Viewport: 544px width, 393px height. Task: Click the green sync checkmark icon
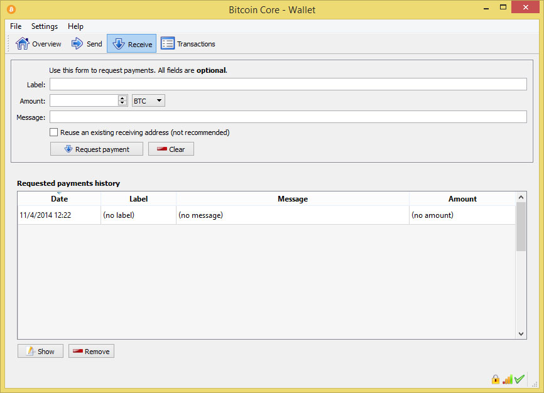click(x=520, y=379)
